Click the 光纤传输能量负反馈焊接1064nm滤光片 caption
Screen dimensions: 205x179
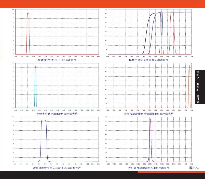149,114
